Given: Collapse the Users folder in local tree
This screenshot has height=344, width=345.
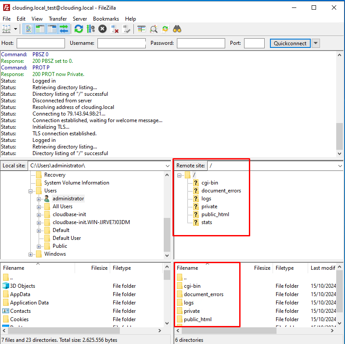Looking at the screenshot, I should click(x=30, y=191).
